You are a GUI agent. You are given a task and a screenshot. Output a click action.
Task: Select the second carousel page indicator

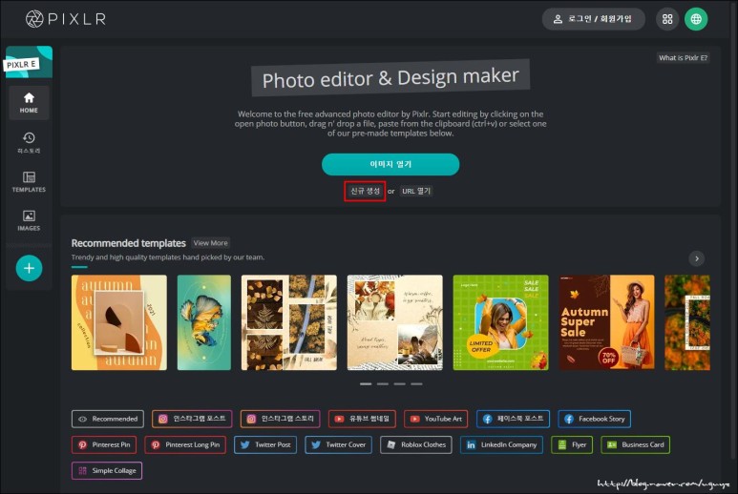pyautogui.click(x=383, y=384)
